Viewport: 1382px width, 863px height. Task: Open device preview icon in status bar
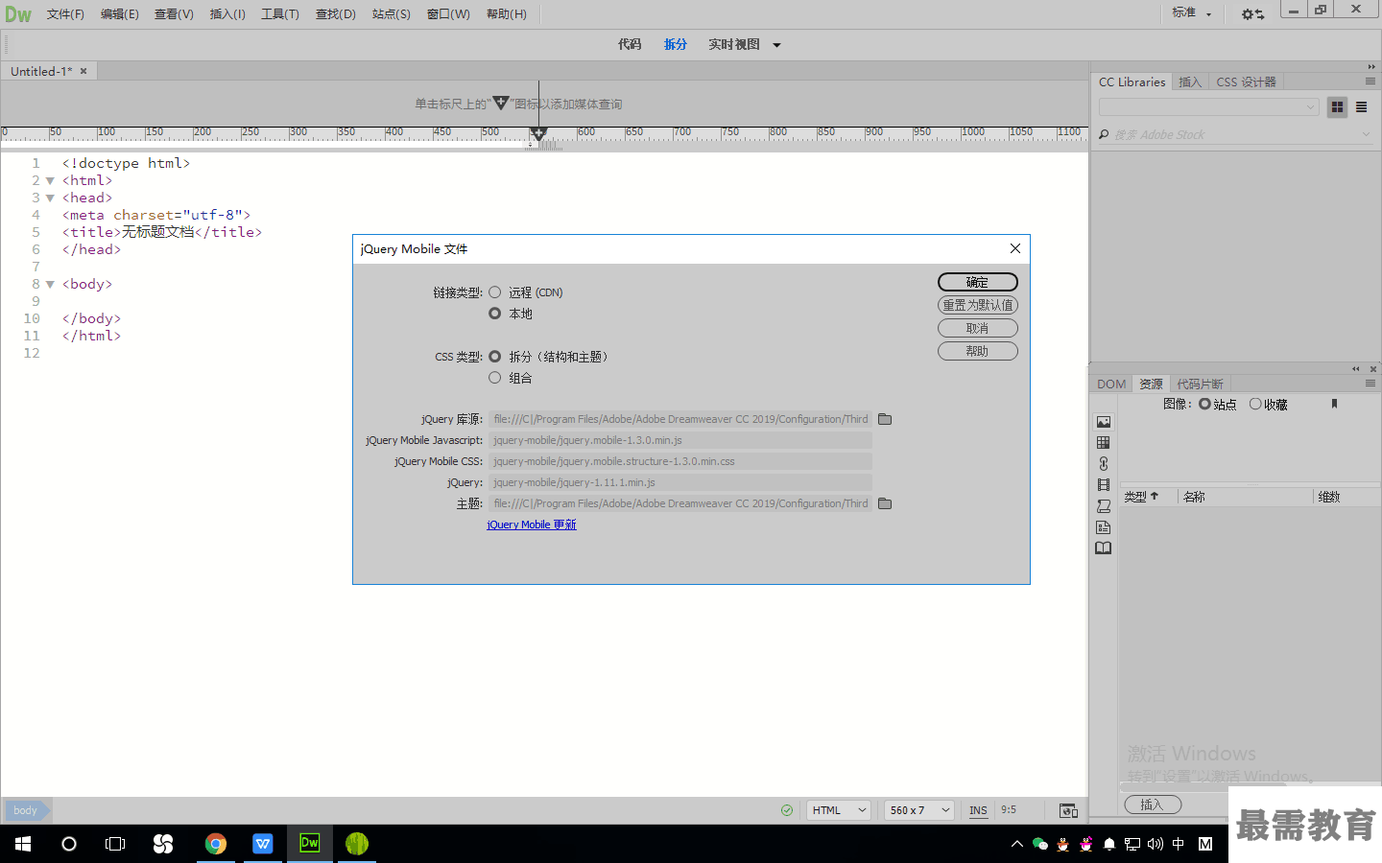(x=1068, y=810)
